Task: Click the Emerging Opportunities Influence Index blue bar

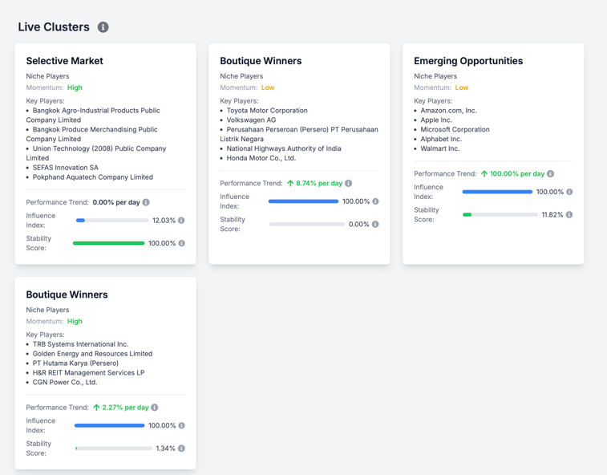Action: 497,192
